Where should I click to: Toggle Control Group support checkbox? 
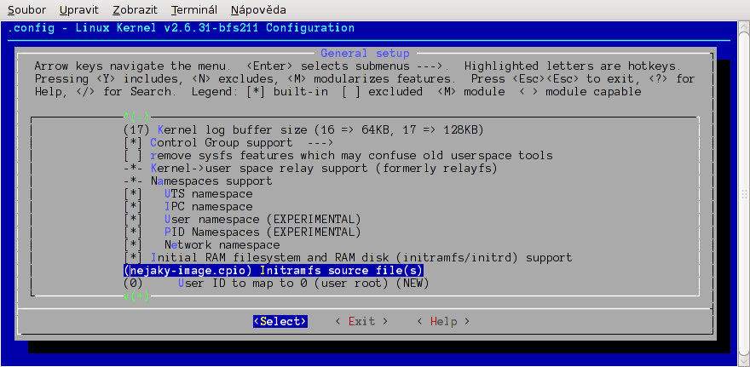point(133,142)
